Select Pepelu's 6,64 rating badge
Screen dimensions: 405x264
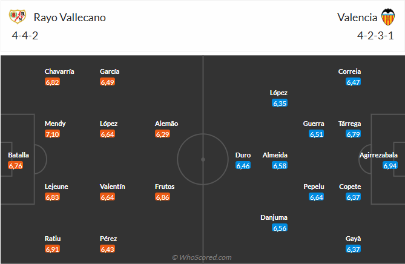(317, 197)
